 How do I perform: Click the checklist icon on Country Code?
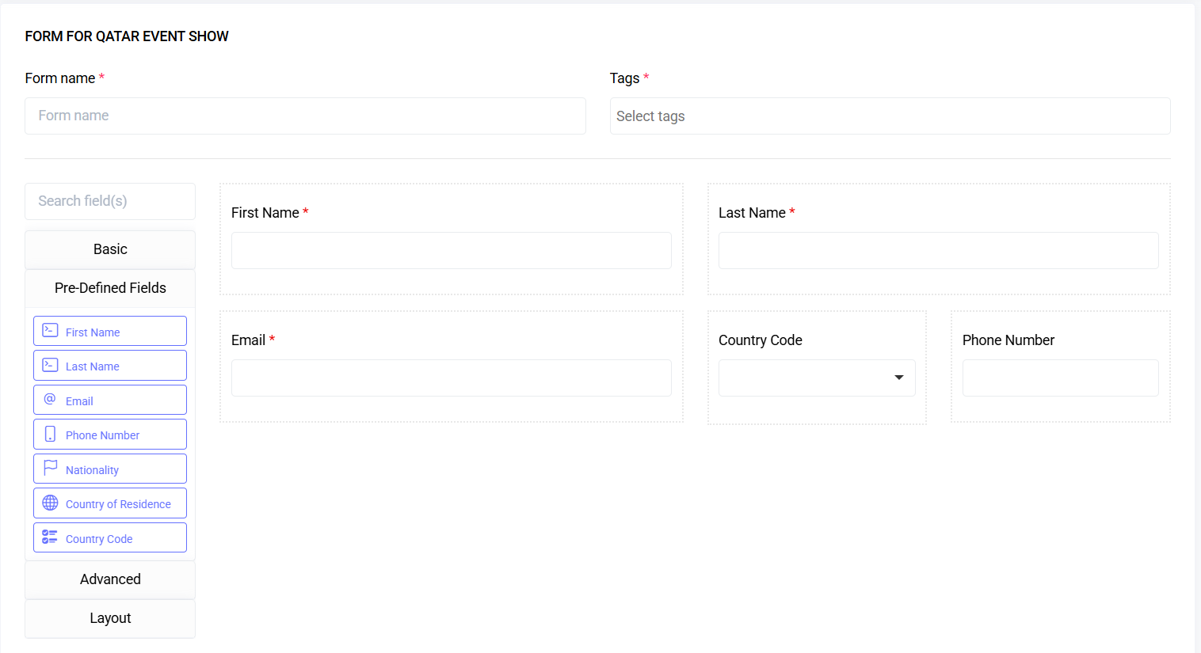(51, 537)
